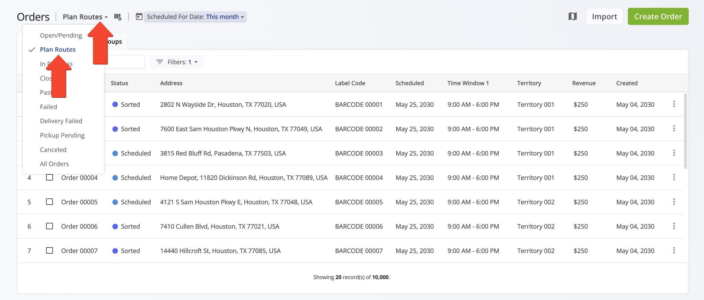
Task: Open the three-dot menu for BARCODE 00003 row
Action: click(x=674, y=153)
